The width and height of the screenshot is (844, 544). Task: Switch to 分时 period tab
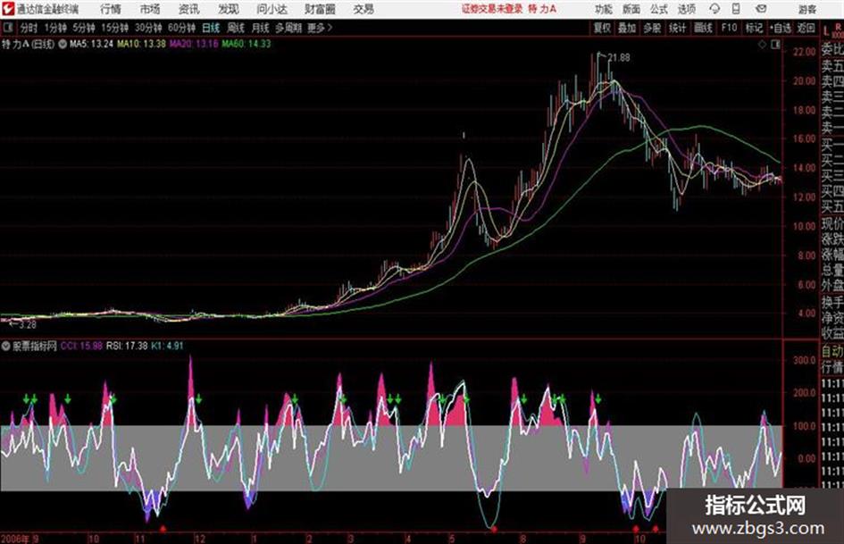point(29,28)
